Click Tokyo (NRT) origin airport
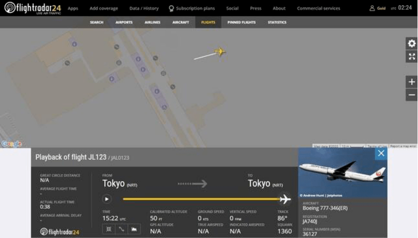This screenshot has width=418, height=238. (x=120, y=184)
